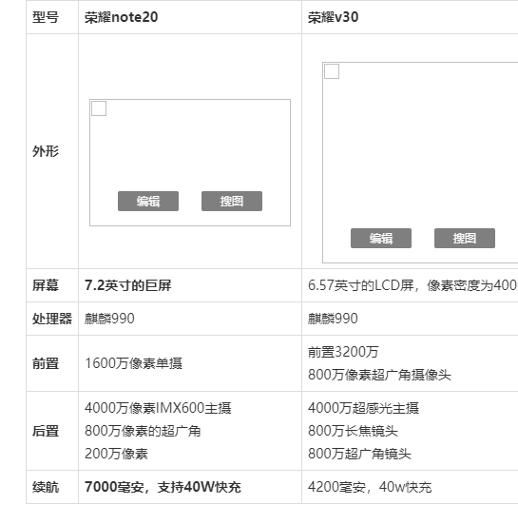
Task: Click the 1600万像素单摄 text
Action: point(133,363)
